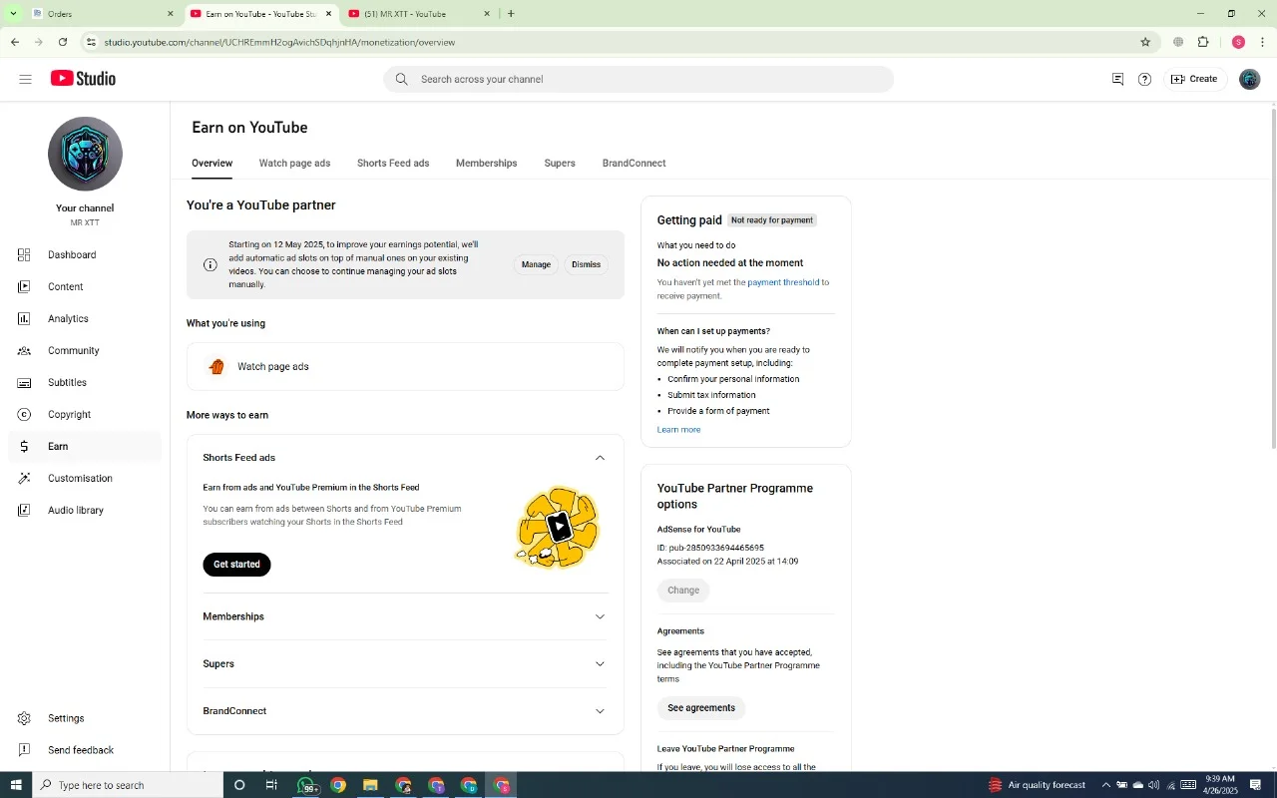Open a new browser tab

click(511, 14)
